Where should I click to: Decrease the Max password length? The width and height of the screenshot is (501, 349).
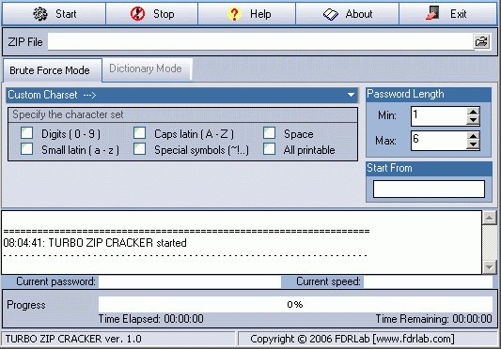coord(473,144)
